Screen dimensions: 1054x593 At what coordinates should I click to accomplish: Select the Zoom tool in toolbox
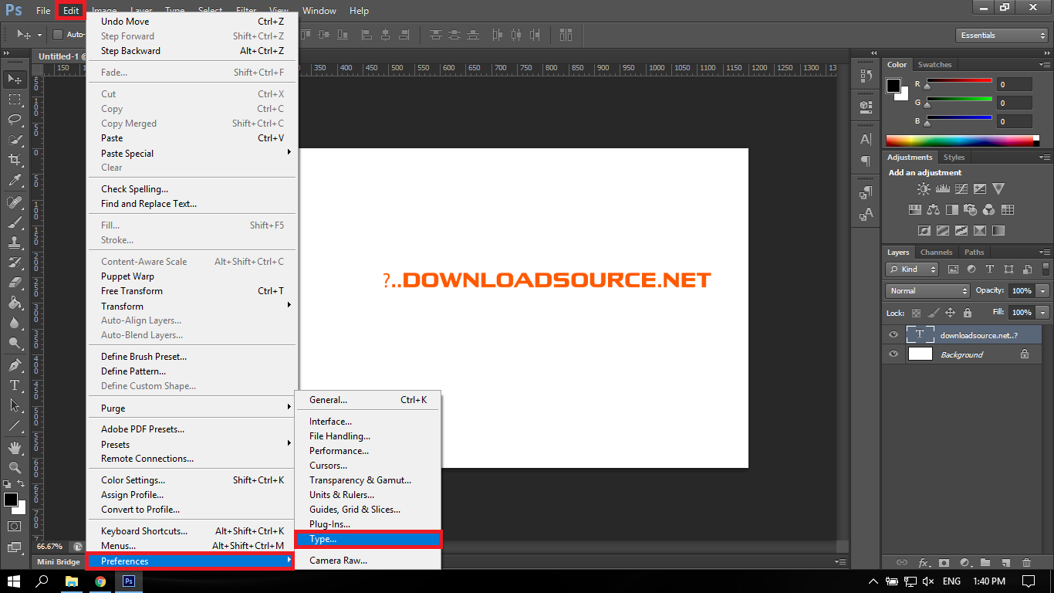point(15,467)
